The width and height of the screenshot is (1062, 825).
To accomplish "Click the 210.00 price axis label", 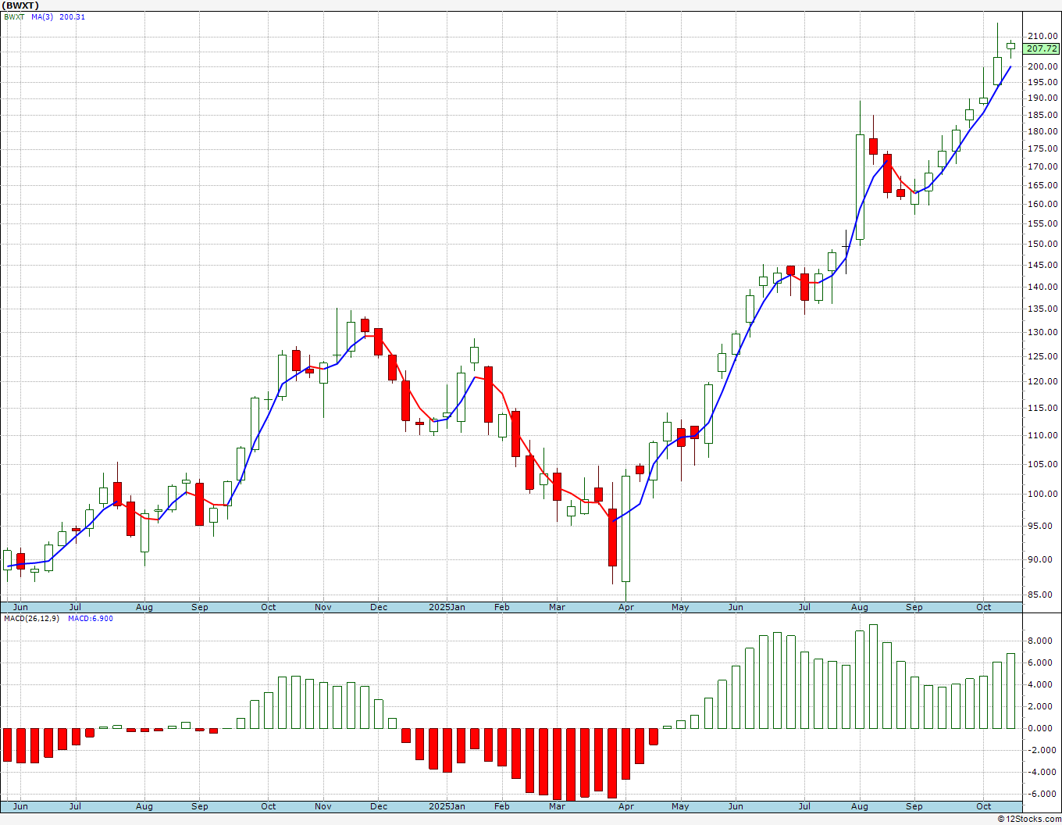I will (1042, 36).
